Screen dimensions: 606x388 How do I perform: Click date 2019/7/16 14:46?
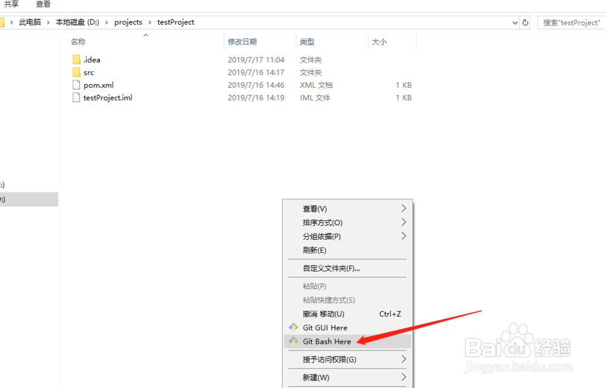(256, 85)
